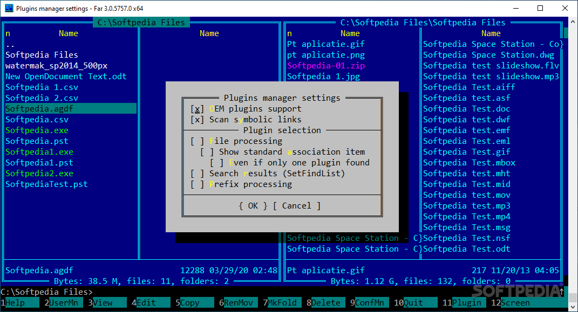Select 'Softpedia Test.mbox' file
This screenshot has width=578, height=312.
(x=469, y=163)
